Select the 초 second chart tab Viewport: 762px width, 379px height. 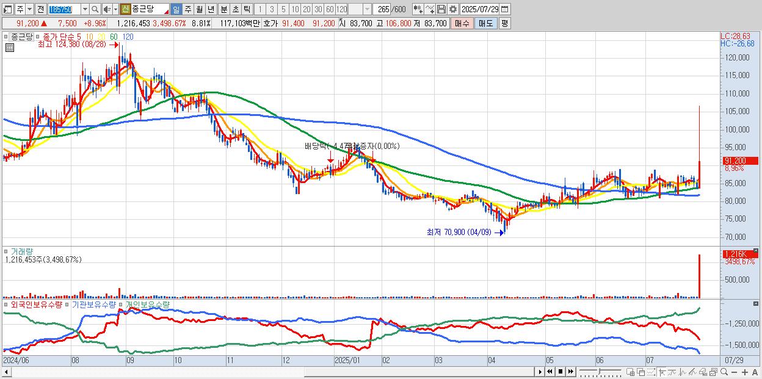pos(235,10)
